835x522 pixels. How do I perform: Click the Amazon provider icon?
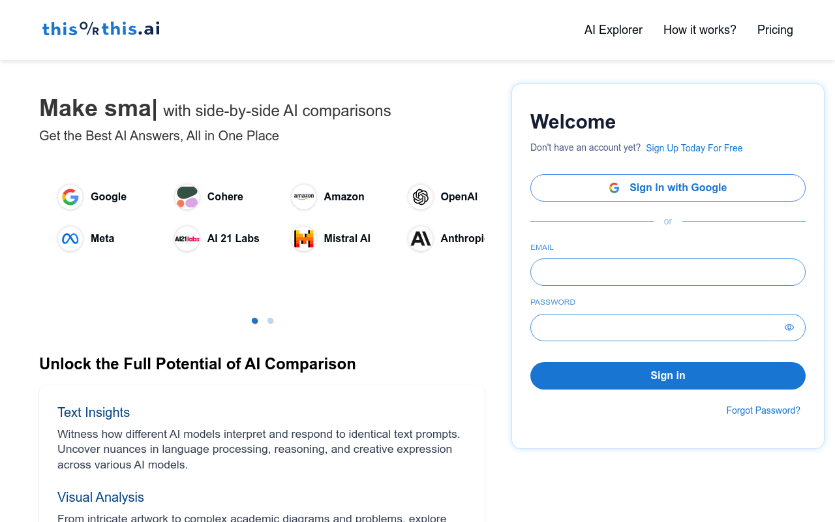304,197
